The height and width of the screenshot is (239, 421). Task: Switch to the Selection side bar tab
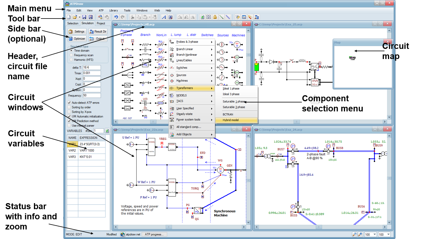[72, 23]
